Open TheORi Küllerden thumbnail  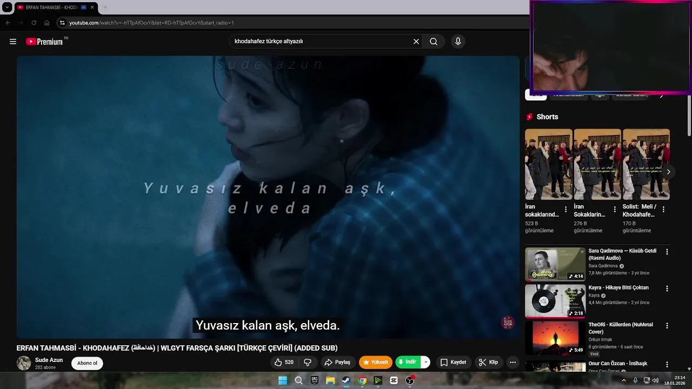coord(555,338)
